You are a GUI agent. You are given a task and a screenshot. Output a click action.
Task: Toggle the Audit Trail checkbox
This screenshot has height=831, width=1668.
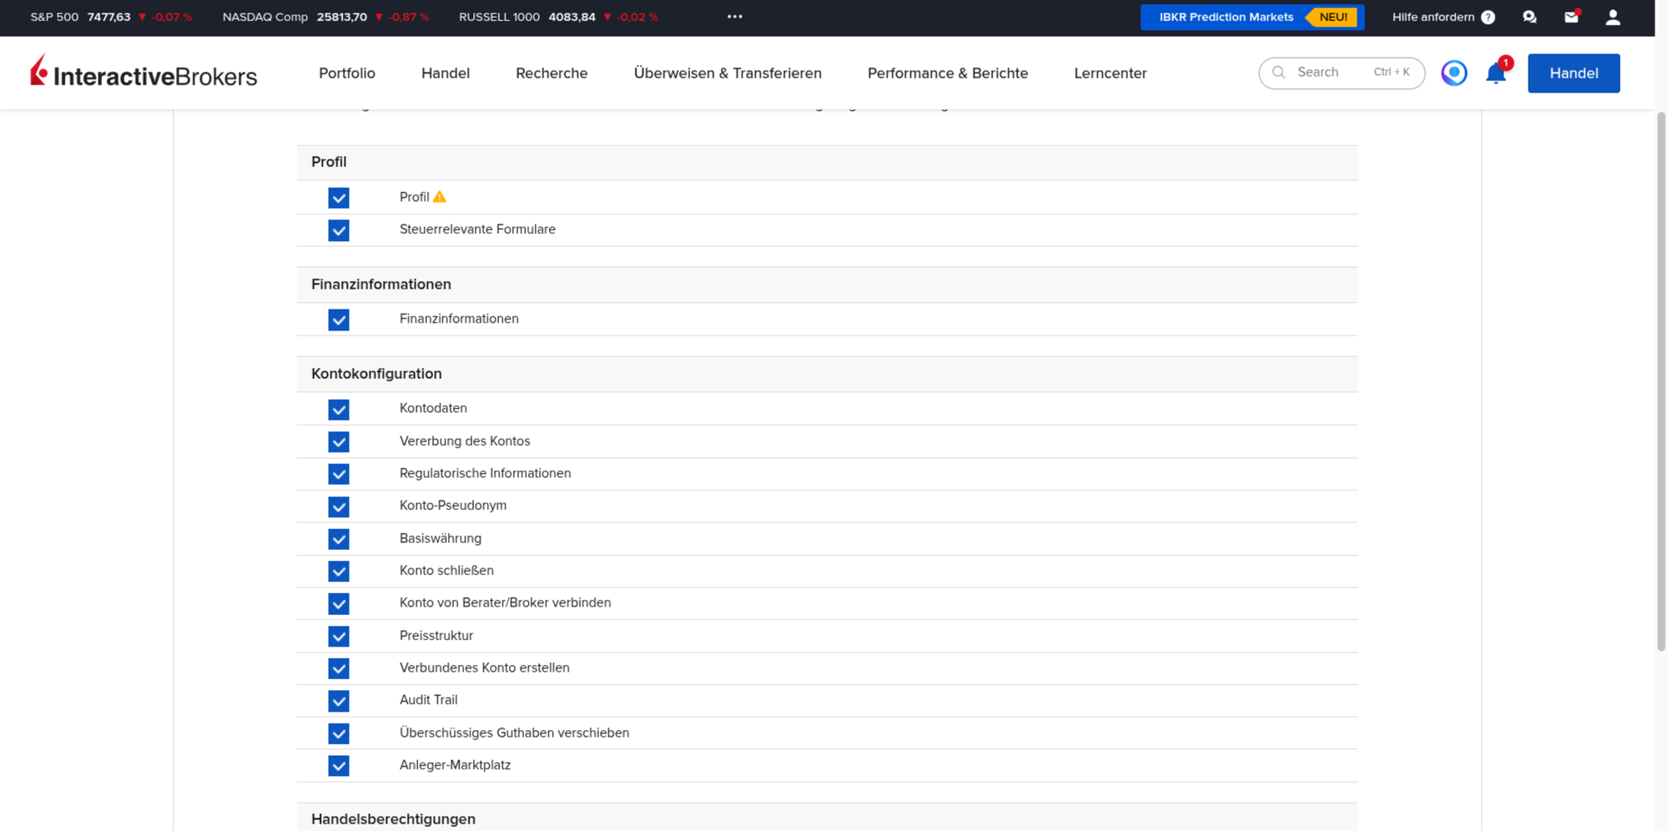coord(338,701)
